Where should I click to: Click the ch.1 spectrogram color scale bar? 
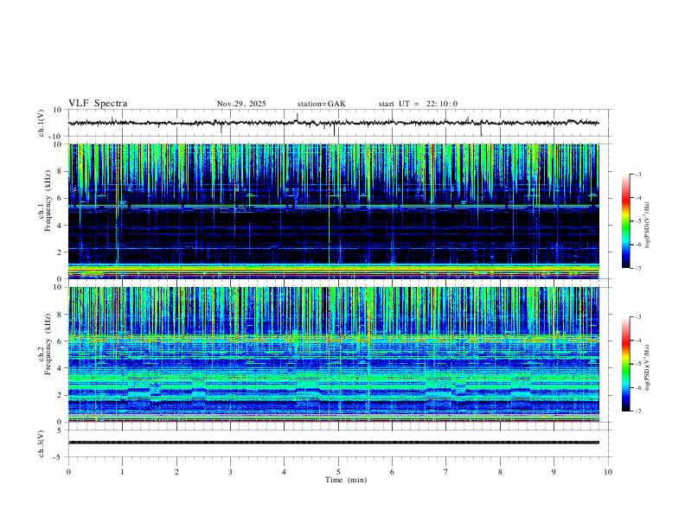[626, 221]
